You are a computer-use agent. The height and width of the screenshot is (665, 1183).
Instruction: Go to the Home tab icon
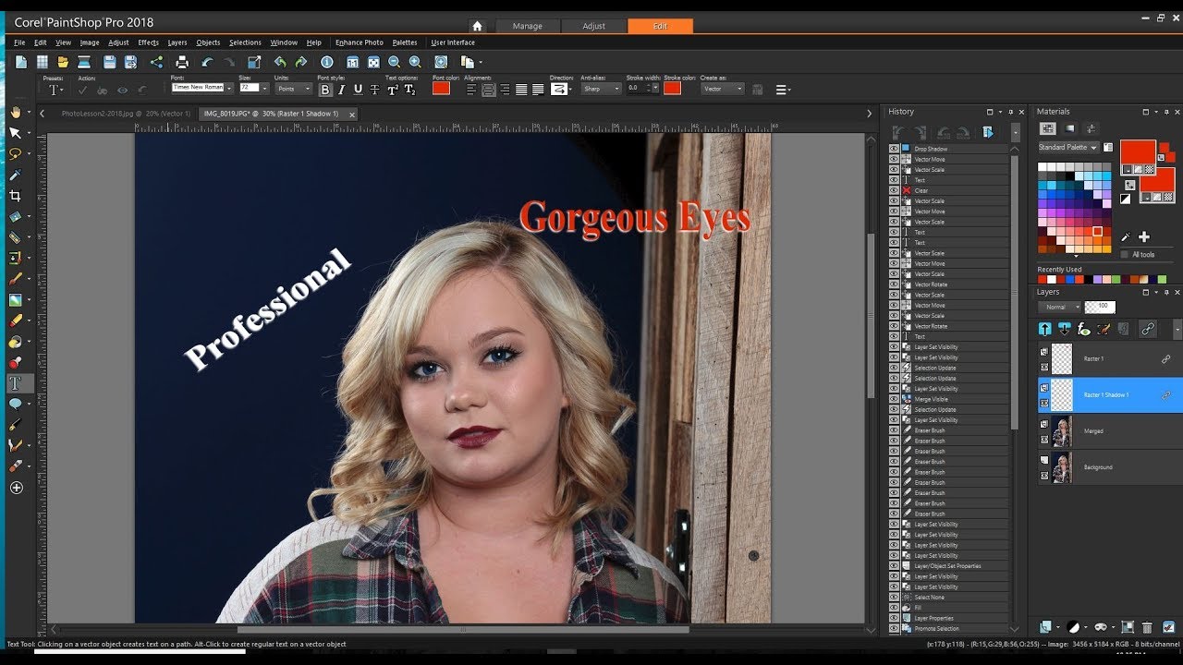coord(477,26)
